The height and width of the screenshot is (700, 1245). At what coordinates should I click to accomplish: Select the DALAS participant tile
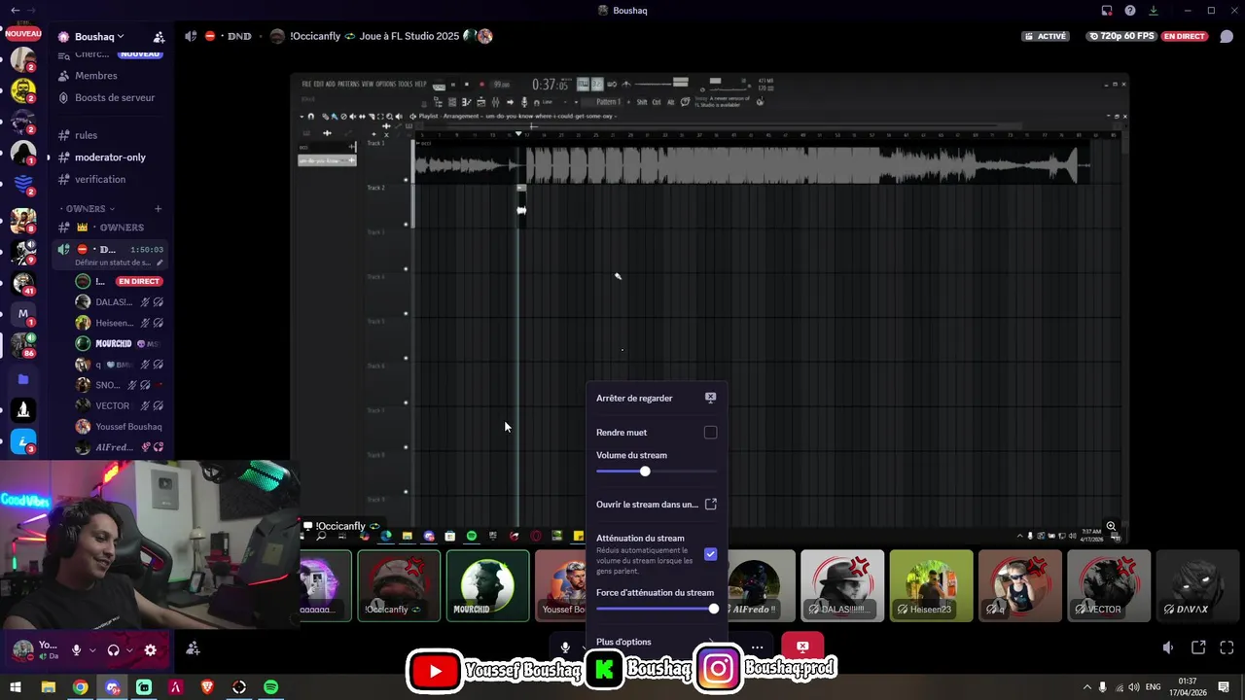pyautogui.click(x=842, y=585)
